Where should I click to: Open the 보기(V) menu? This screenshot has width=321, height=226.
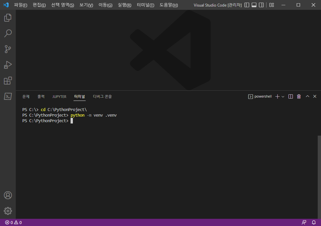[86, 5]
